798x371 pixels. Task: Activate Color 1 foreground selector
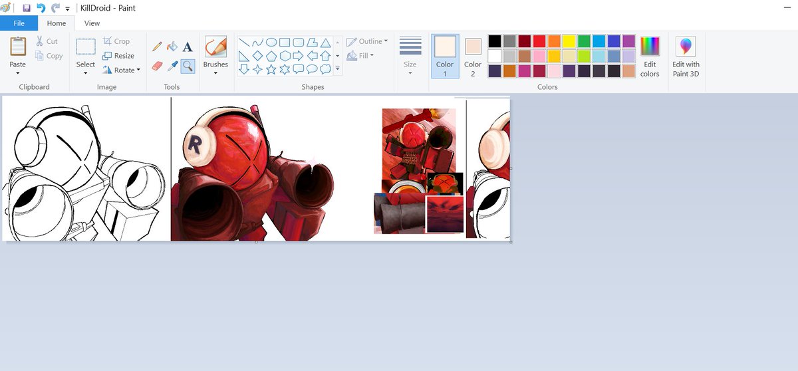[445, 56]
